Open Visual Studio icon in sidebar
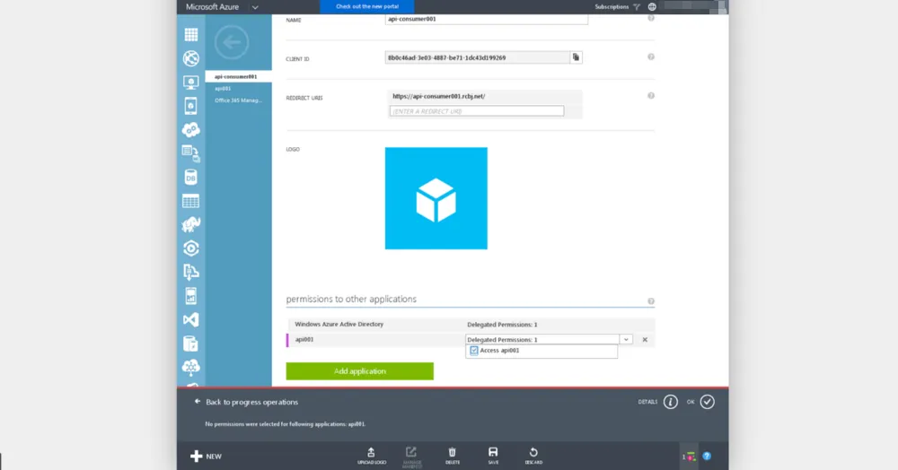This screenshot has width=898, height=470. tap(190, 319)
